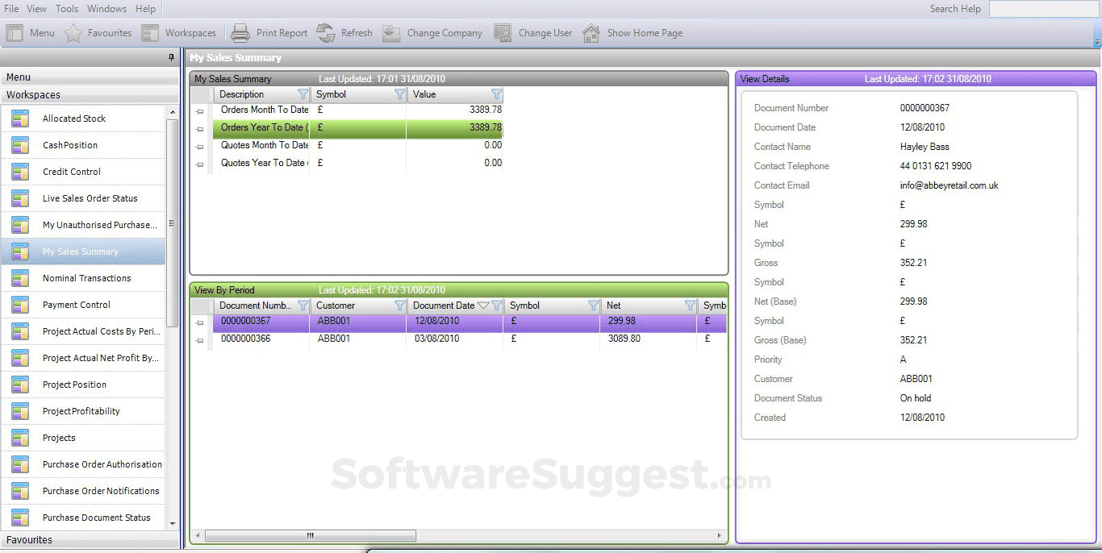Click the pin toggle beside Orders Year To Date
Viewport: 1102px width, 553px height.
click(199, 127)
